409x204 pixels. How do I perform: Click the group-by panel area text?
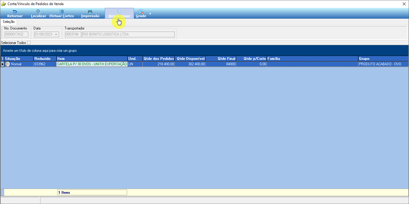40,51
